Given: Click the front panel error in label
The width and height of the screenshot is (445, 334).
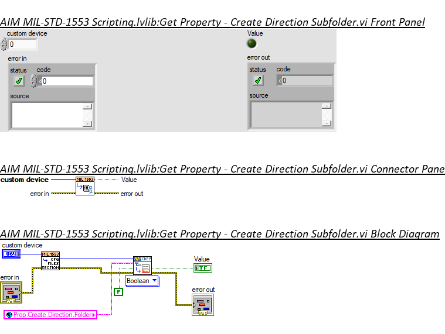Looking at the screenshot, I should pyautogui.click(x=17, y=58).
